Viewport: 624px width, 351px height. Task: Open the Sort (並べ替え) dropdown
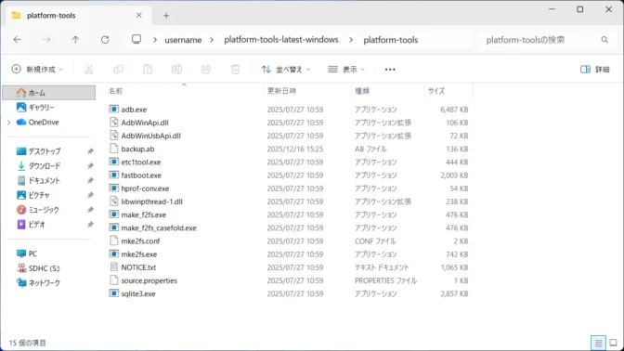(x=285, y=70)
